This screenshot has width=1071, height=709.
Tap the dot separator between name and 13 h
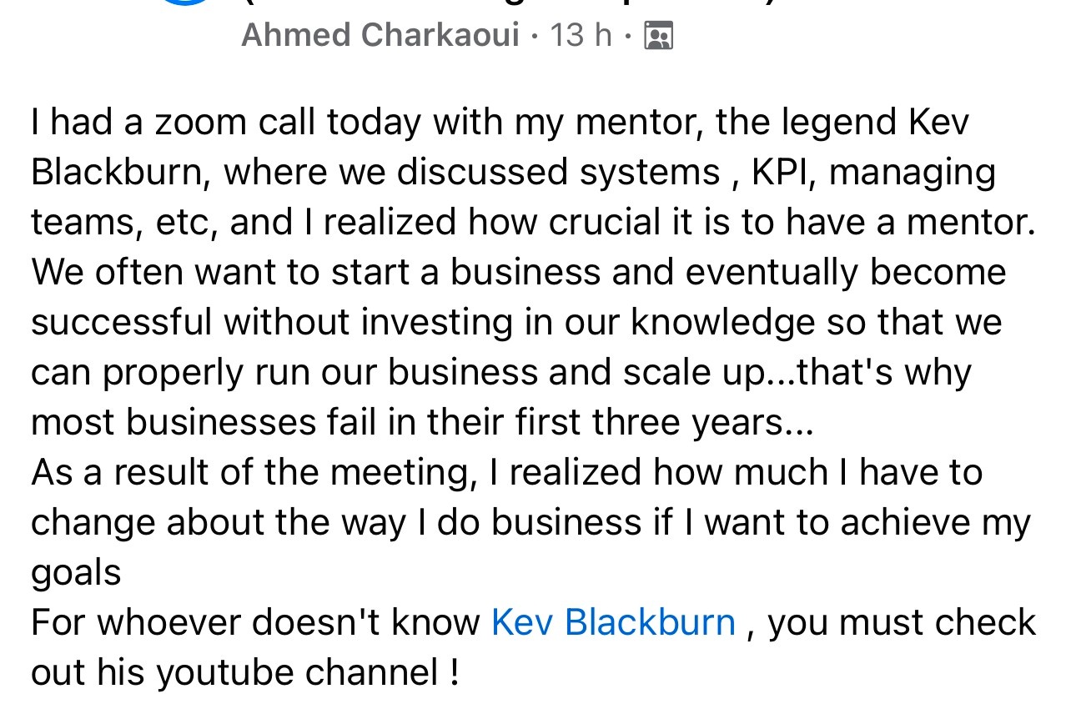[x=535, y=36]
